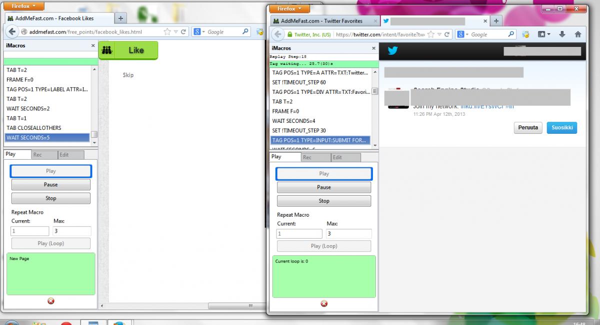Open the Bookmarks menu button
This screenshot has width=600, height=325.
(544, 34)
